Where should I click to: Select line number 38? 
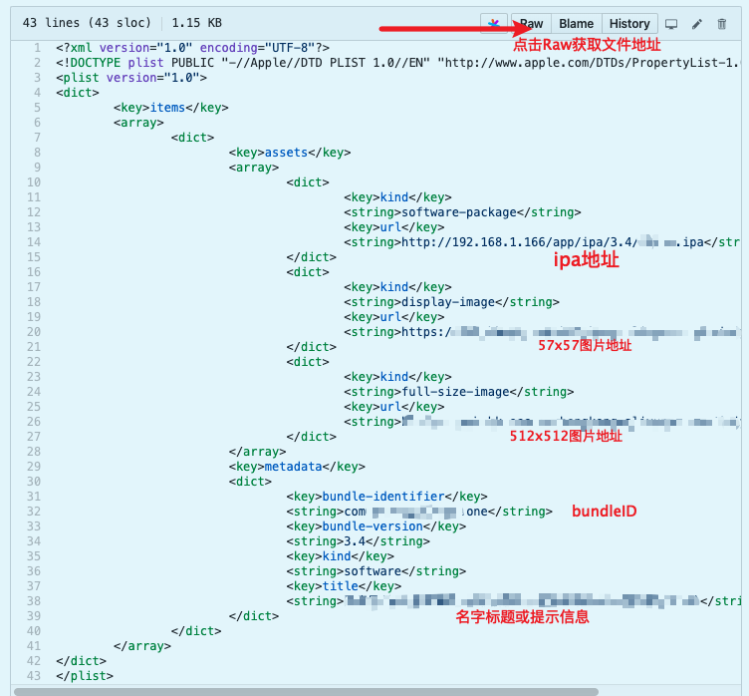(x=34, y=601)
